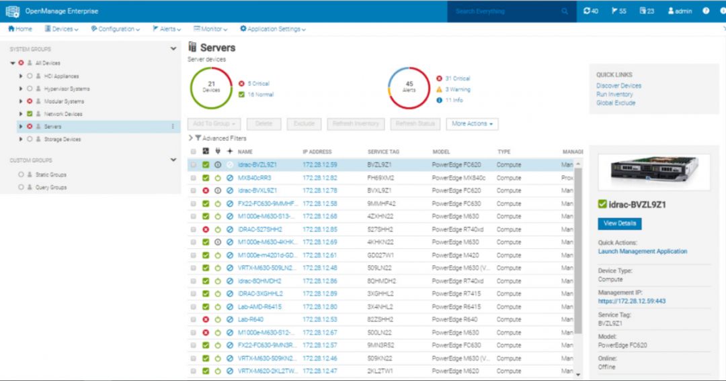Check the box for Lab-R640 row
This screenshot has width=726, height=381.
coord(193,319)
